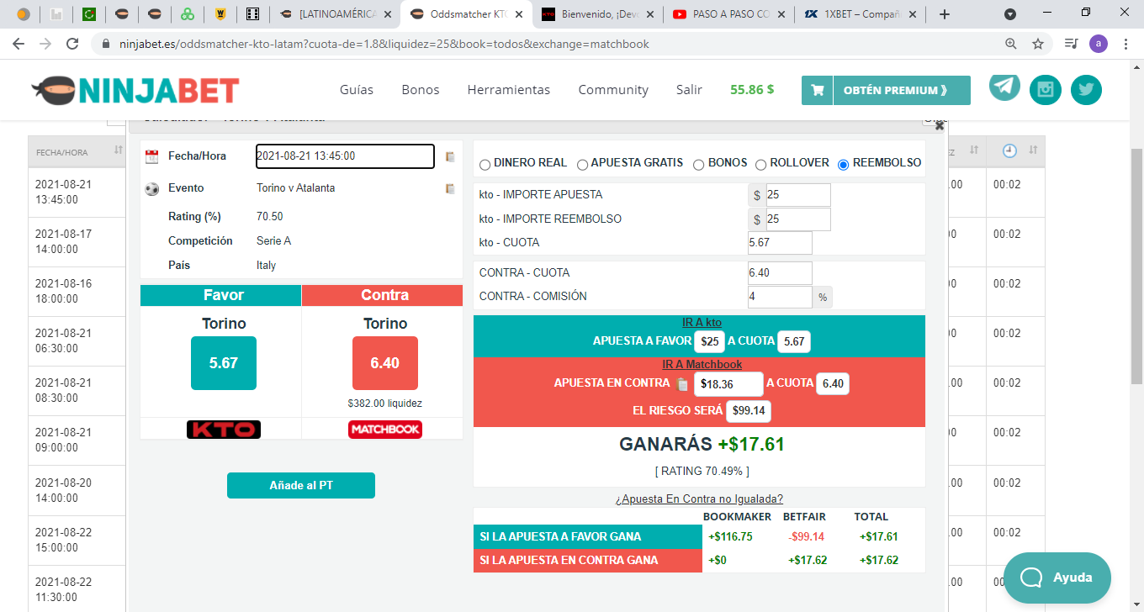This screenshot has width=1144, height=612.
Task: Click the Añade al PT button
Action: [x=301, y=485]
